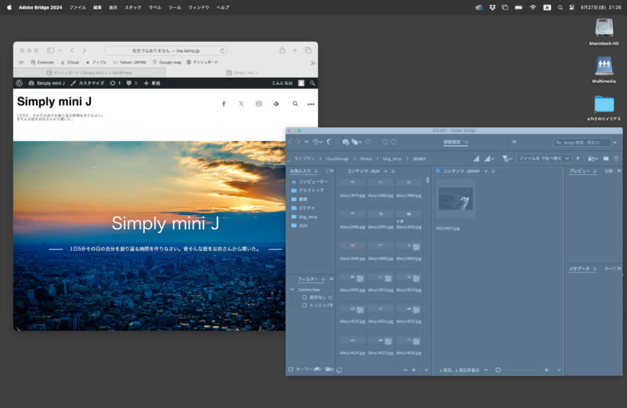Rotate clockwise icon in Bridge toolbar
Image resolution: width=627 pixels, height=408 pixels.
click(x=393, y=142)
